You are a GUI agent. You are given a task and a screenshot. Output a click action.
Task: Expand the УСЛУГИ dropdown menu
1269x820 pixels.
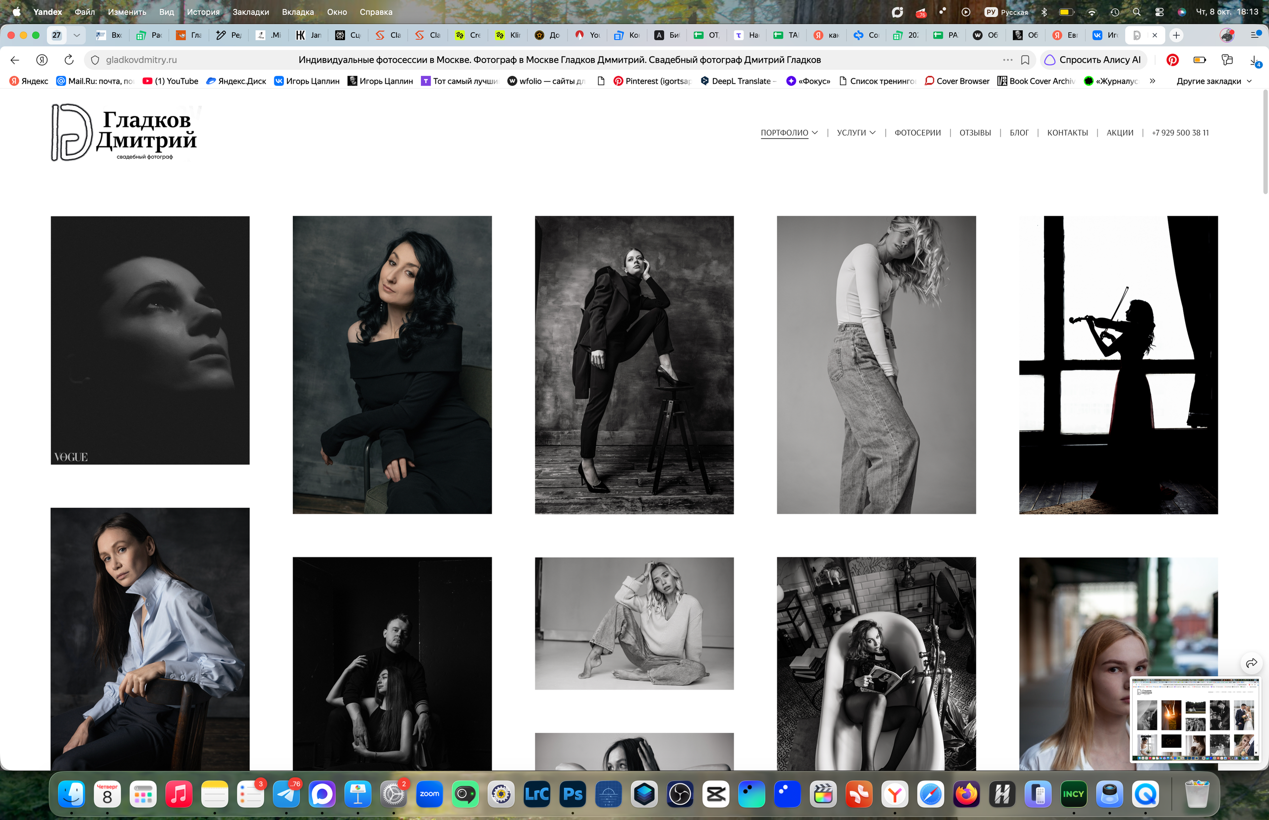tap(856, 133)
